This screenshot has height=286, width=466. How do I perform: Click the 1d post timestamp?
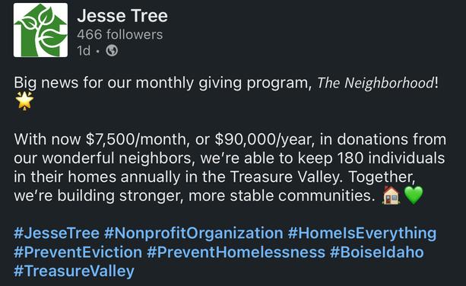(84, 50)
